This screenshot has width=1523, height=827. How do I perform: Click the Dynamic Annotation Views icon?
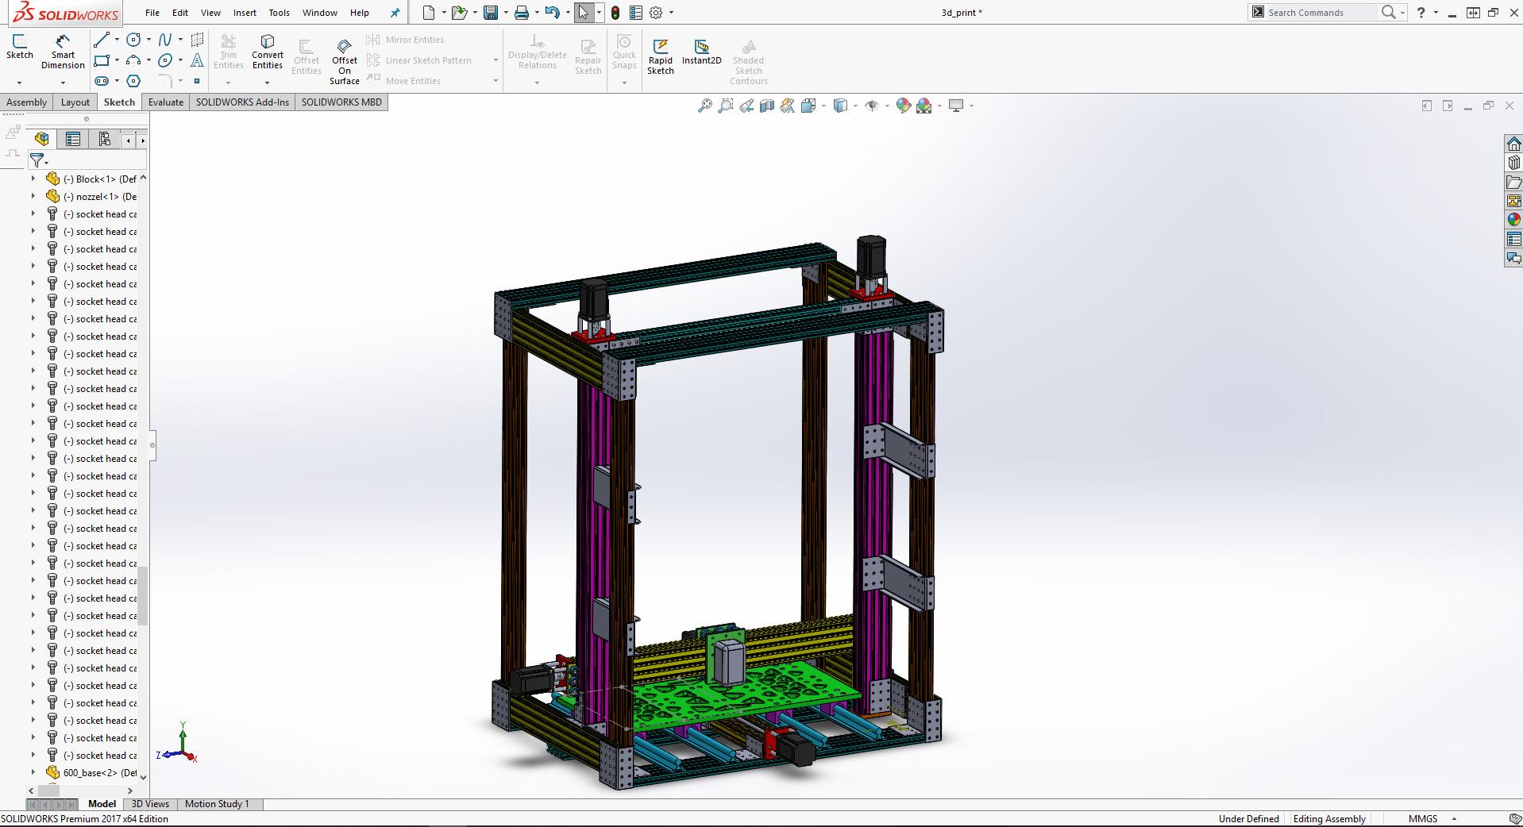[787, 106]
